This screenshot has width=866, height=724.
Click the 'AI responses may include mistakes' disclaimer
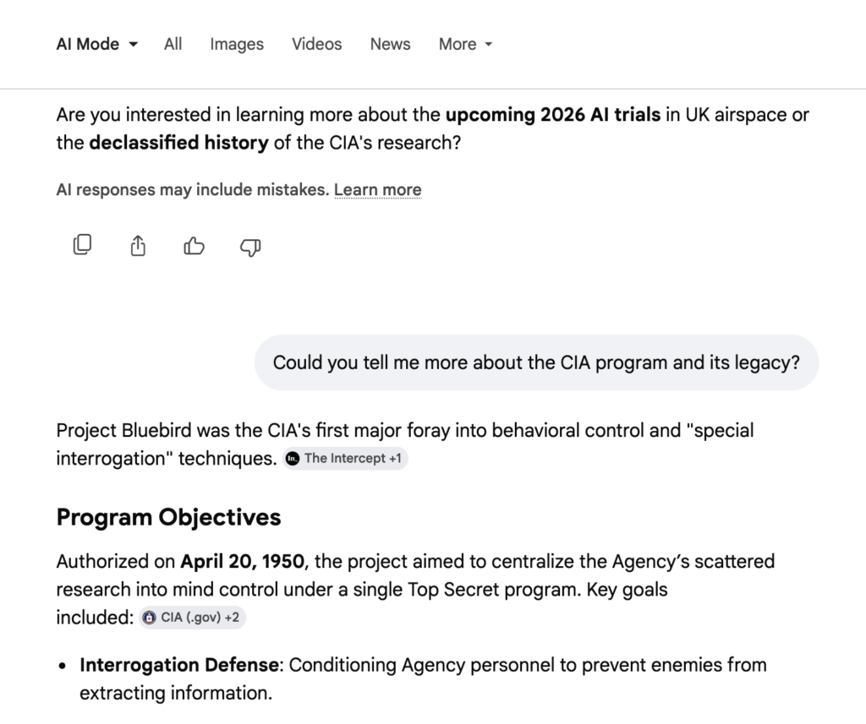[x=192, y=190]
